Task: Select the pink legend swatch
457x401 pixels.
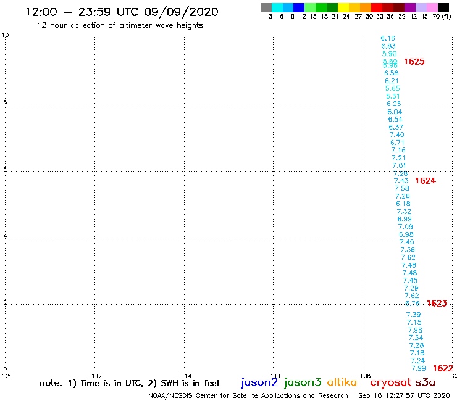Action: point(432,7)
